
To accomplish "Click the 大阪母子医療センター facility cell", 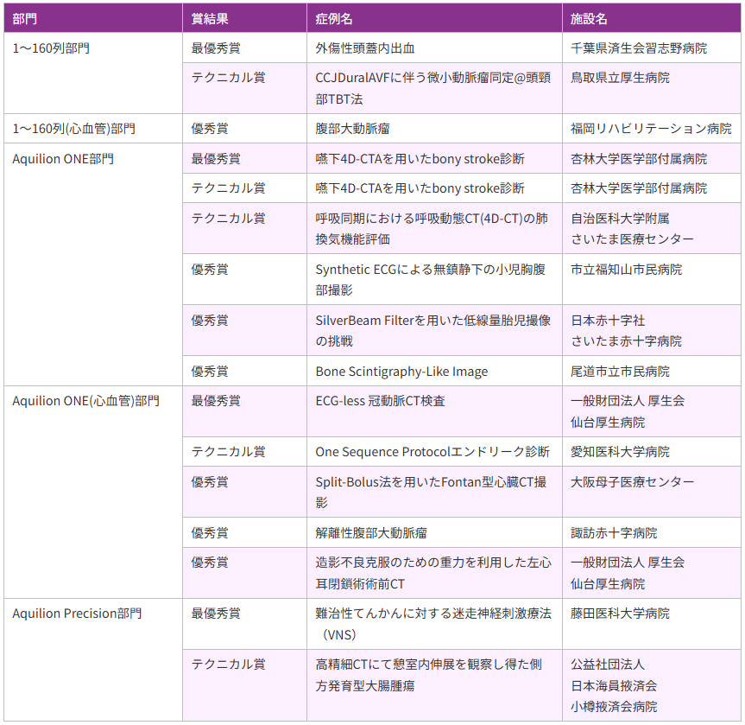I will pyautogui.click(x=632, y=481).
